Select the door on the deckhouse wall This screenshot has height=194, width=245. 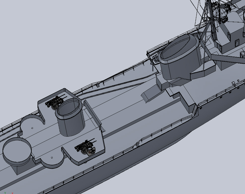(x=236, y=43)
